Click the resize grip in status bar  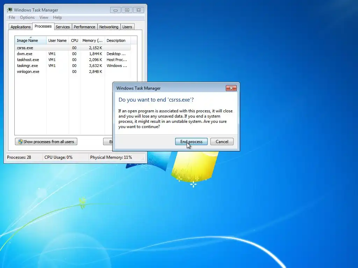pos(143,159)
